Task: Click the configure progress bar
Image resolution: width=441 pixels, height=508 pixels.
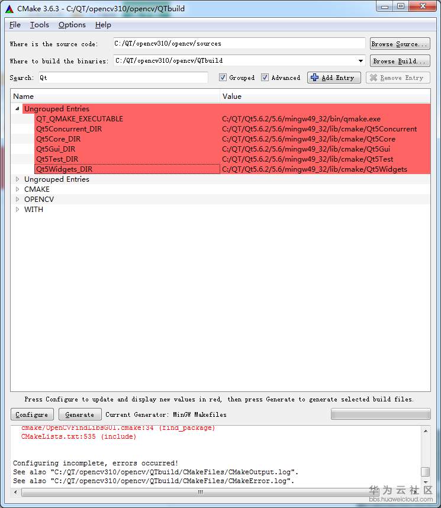Action: (x=381, y=414)
